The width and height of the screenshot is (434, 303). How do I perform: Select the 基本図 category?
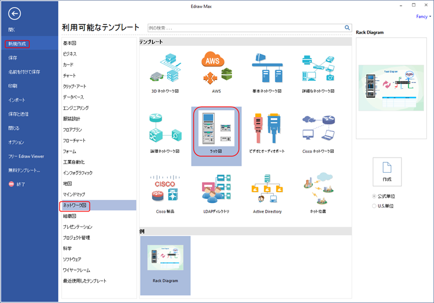point(69,43)
